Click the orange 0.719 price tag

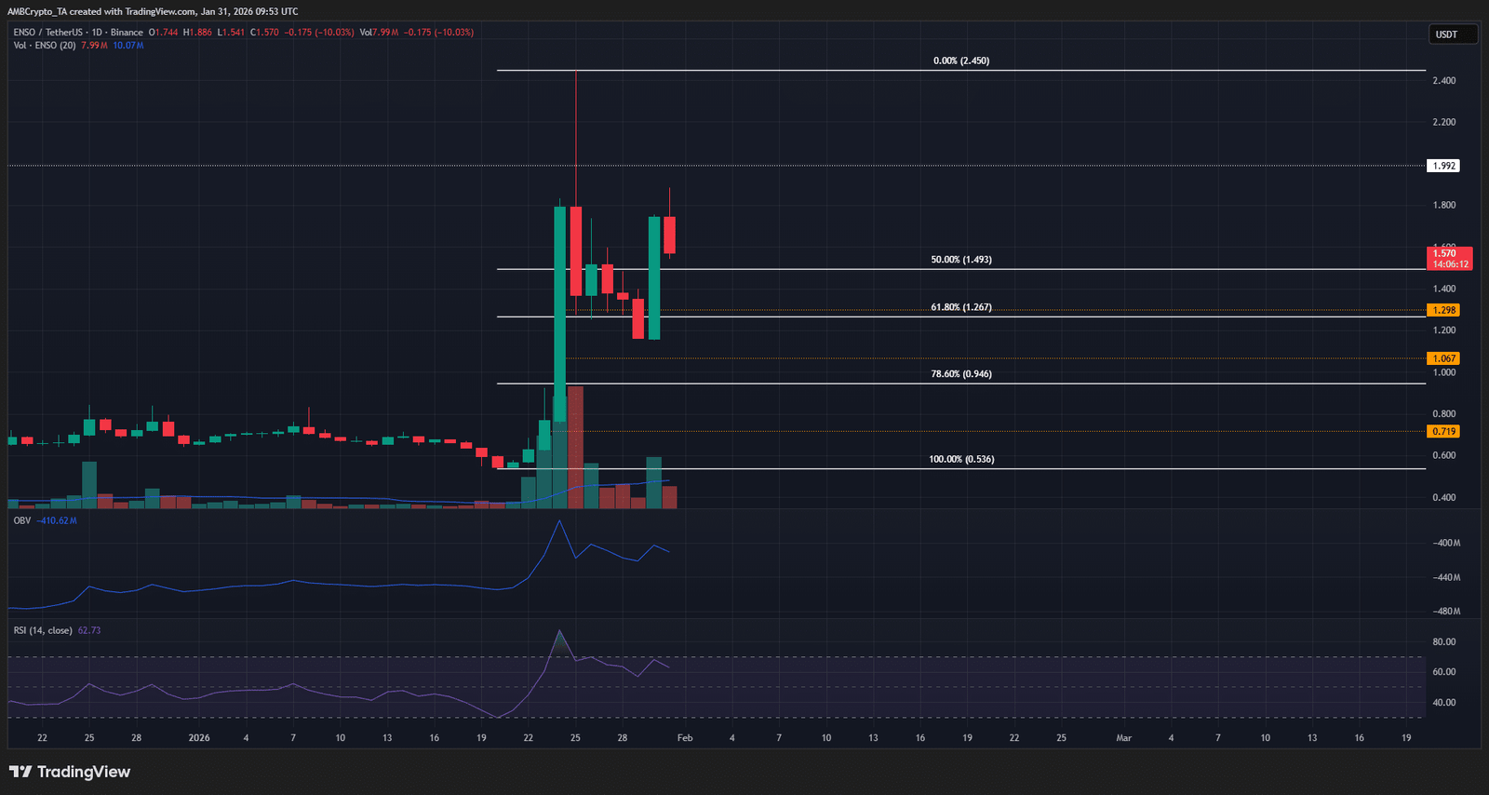tap(1443, 431)
